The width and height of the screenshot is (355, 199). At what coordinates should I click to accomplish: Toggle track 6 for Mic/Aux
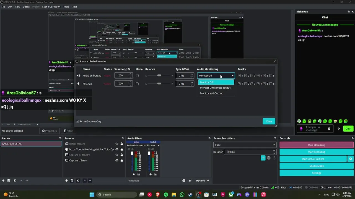[271, 84]
